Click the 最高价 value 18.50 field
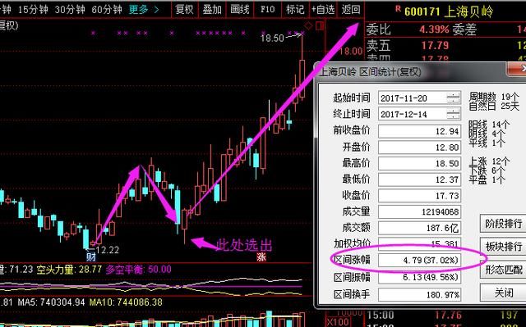Image resolution: width=526 pixels, height=327 pixels. (419, 164)
